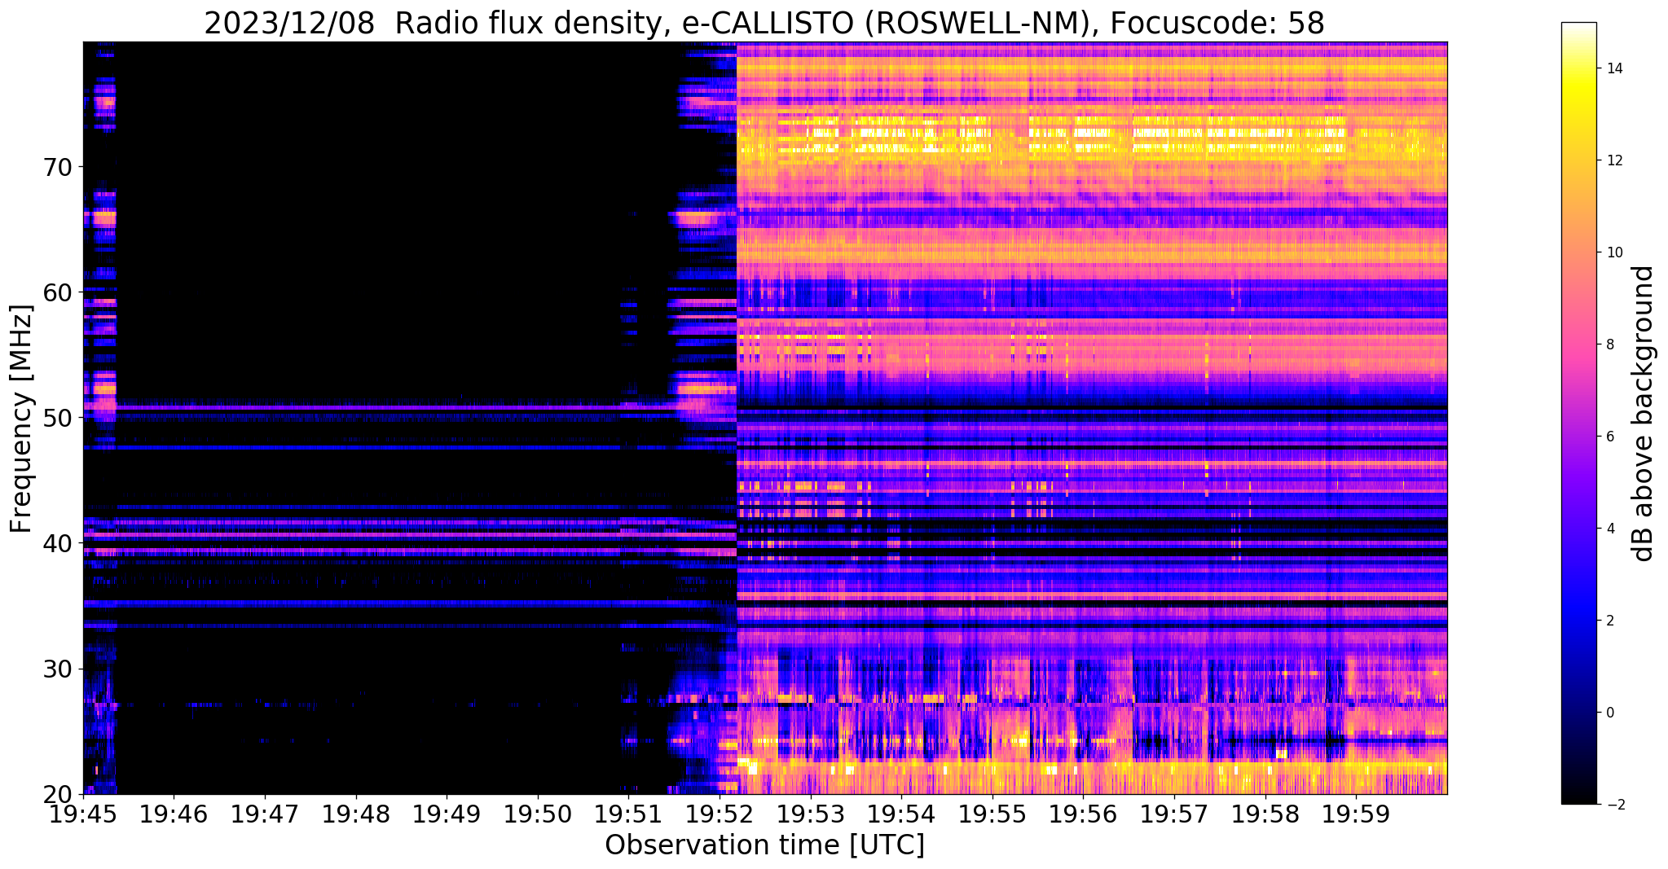Click the 19:51 time tick label
The height and width of the screenshot is (869, 1668).
(x=628, y=814)
